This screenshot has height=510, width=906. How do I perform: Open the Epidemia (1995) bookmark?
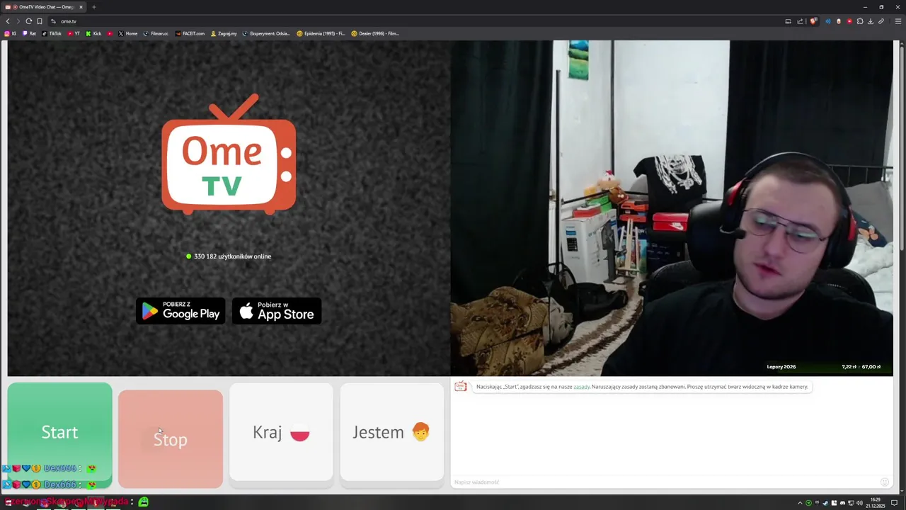(x=321, y=33)
